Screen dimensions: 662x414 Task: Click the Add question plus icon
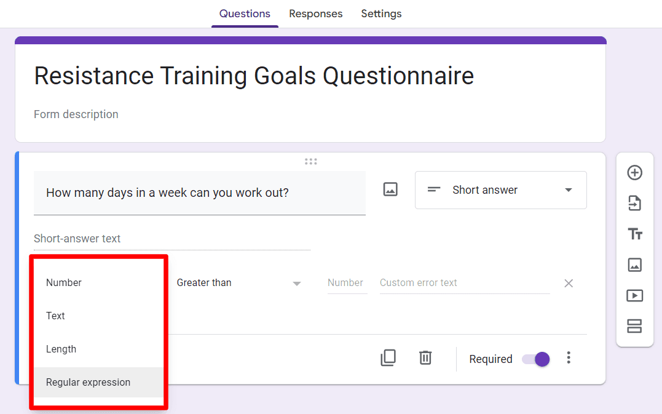pos(634,172)
